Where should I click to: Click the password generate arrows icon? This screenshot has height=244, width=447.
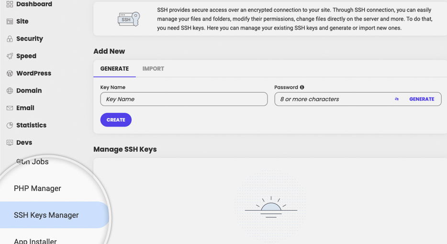[x=397, y=99]
